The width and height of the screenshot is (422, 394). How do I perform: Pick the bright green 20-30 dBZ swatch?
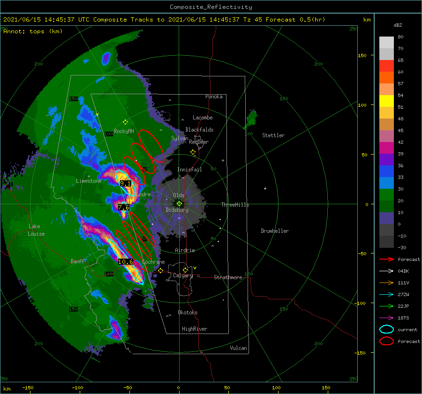click(x=386, y=194)
